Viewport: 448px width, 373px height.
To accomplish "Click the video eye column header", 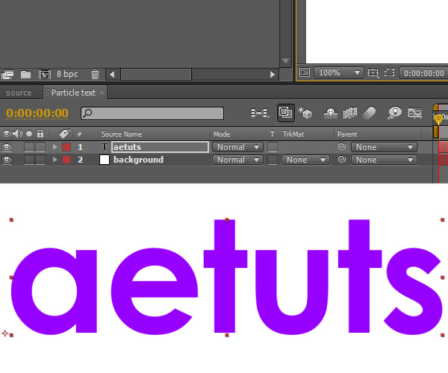I will 7,134.
